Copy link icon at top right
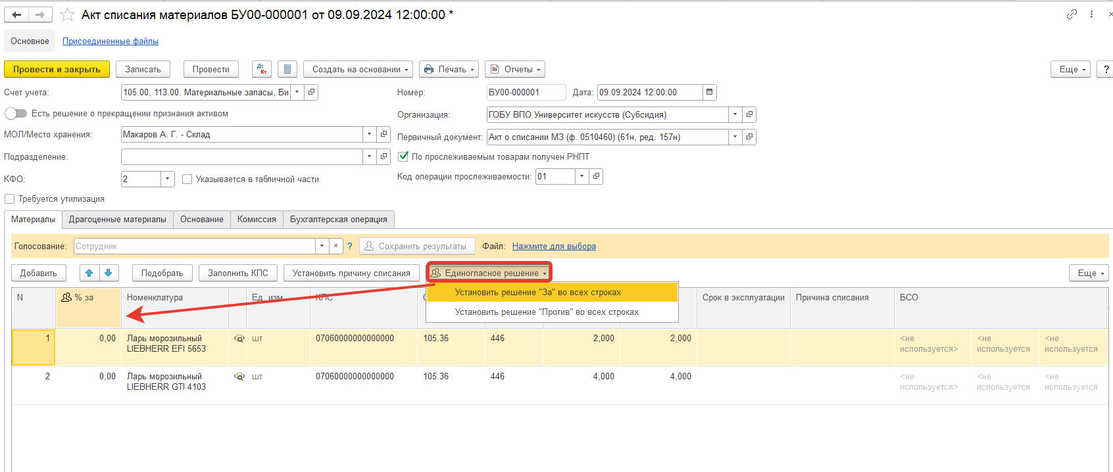The image size is (1113, 472). click(x=1072, y=14)
